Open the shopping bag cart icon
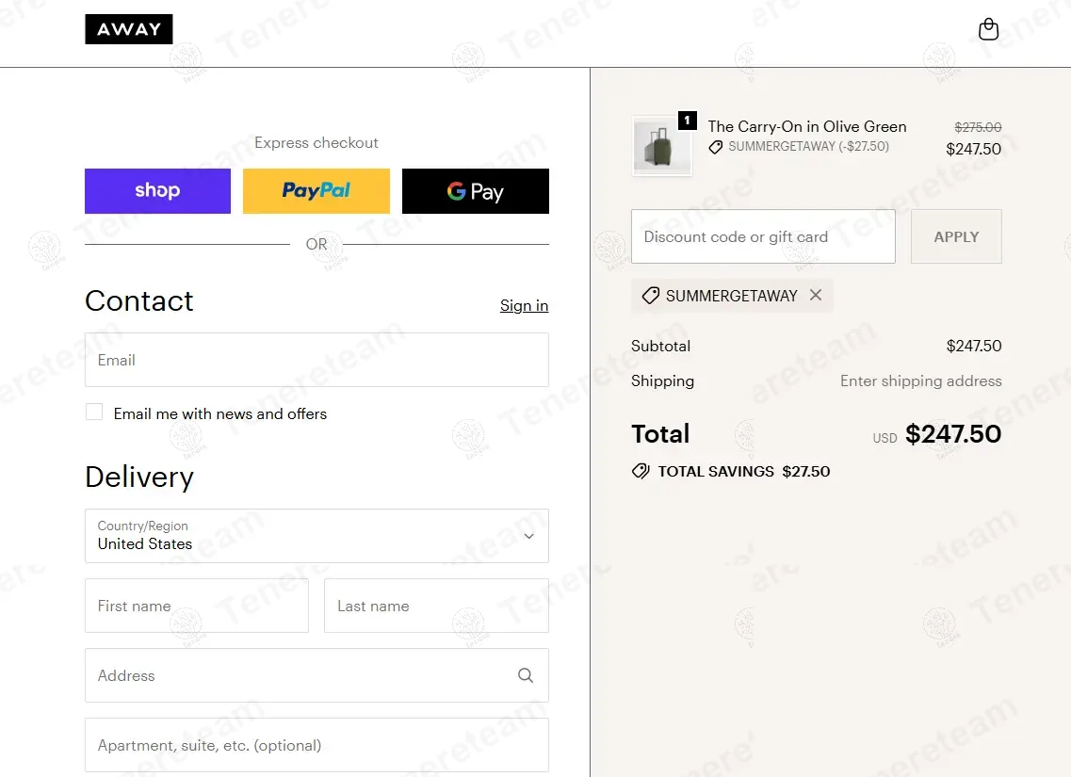The width and height of the screenshot is (1071, 777). point(988,29)
